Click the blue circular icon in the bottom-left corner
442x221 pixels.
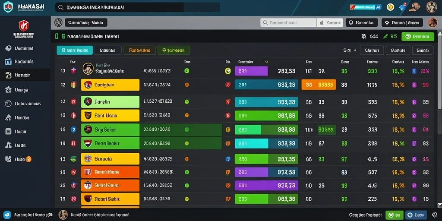7,215
